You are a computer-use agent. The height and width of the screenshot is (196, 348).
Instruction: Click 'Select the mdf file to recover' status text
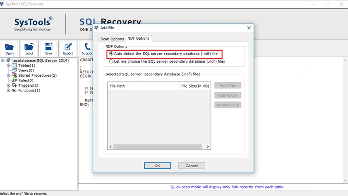coord(23,193)
